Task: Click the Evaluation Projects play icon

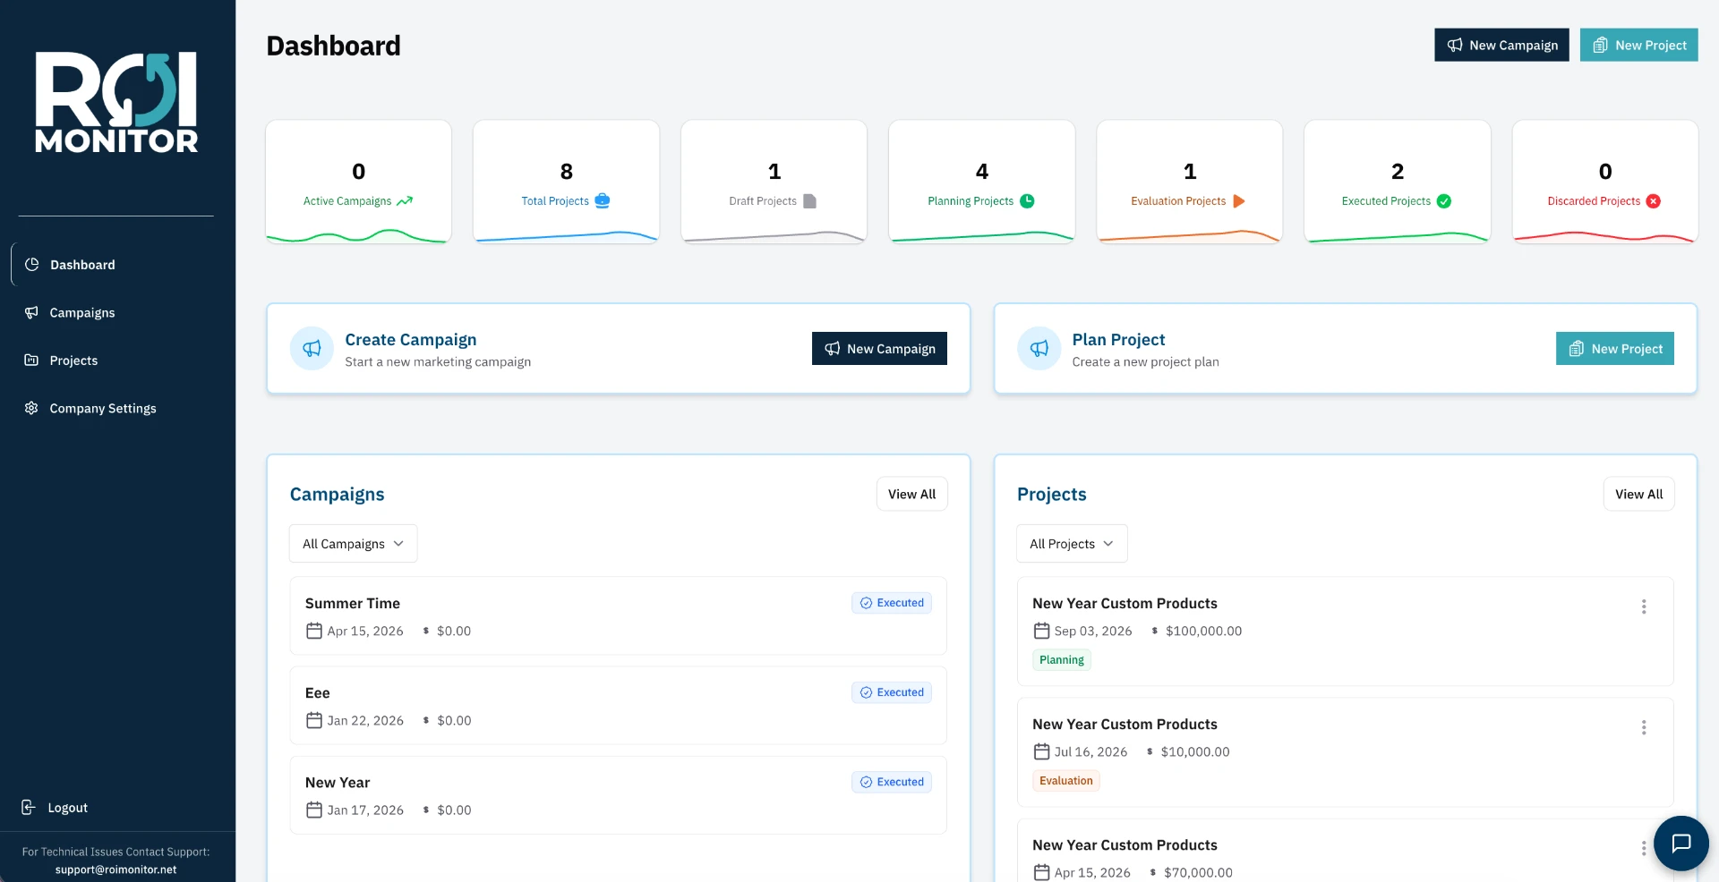Action: coord(1239,201)
